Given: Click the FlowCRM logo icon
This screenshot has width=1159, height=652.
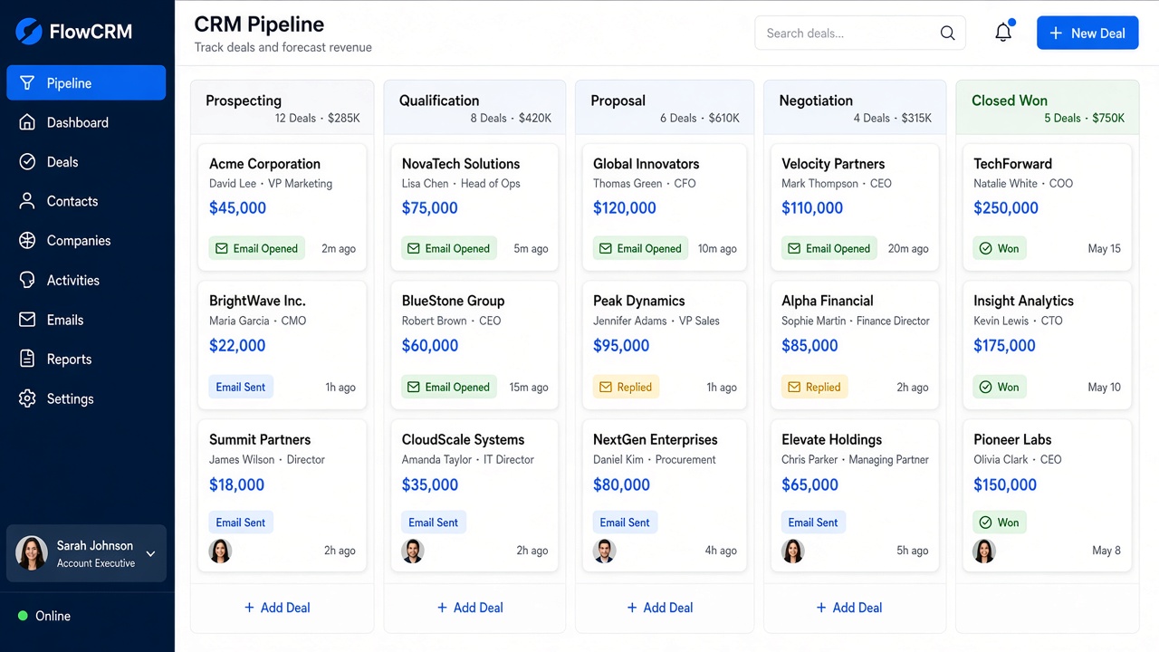Looking at the screenshot, I should [29, 32].
